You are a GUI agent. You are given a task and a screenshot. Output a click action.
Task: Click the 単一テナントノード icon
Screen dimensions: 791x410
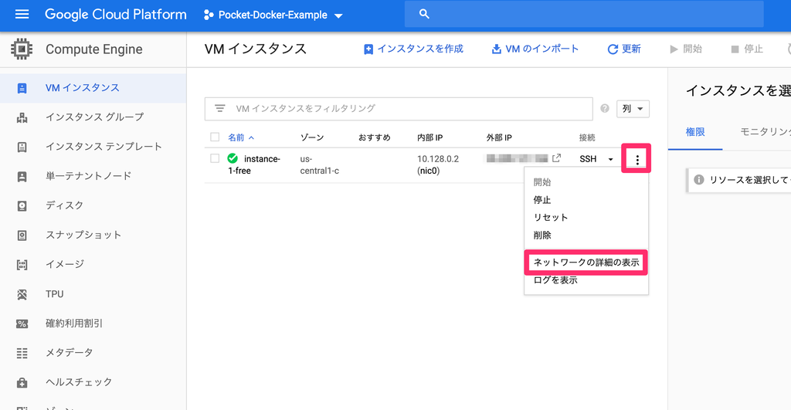point(22,177)
